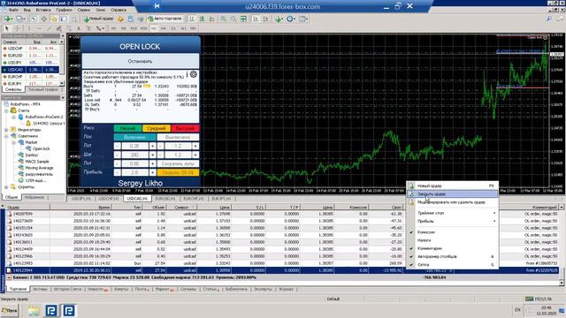The height and width of the screenshot is (318, 566).
Task: Click the text label T tool
Action: click(x=88, y=28)
